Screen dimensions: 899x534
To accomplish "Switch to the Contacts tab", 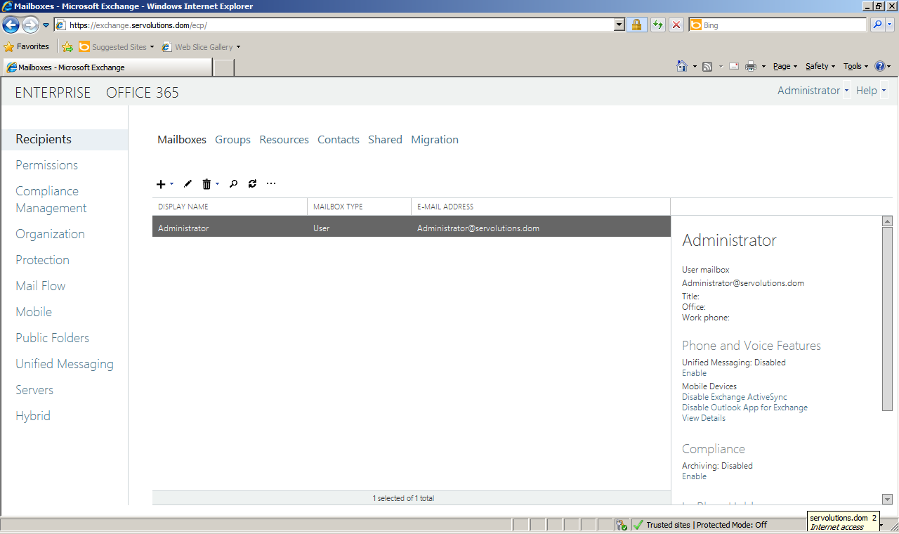I will point(339,140).
